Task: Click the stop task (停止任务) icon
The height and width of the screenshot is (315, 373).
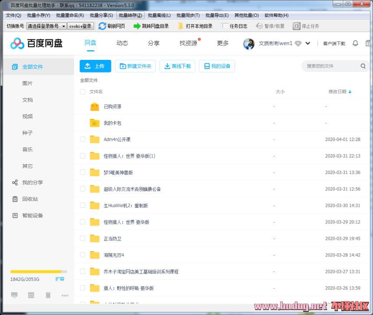Action: pyautogui.click(x=296, y=26)
